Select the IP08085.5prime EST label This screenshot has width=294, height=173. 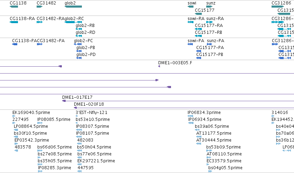click(54, 119)
